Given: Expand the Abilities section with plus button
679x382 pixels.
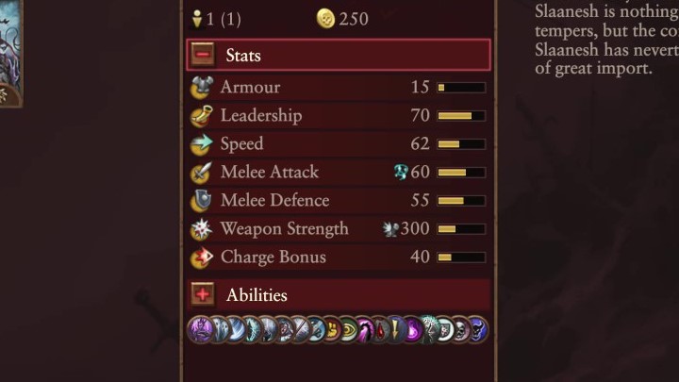Looking at the screenshot, I should pyautogui.click(x=203, y=294).
